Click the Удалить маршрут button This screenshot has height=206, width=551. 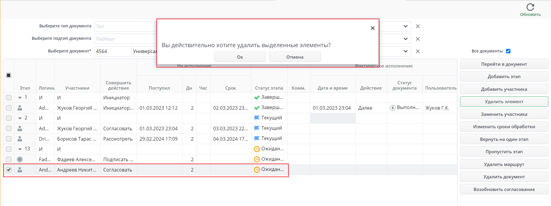[504, 164]
